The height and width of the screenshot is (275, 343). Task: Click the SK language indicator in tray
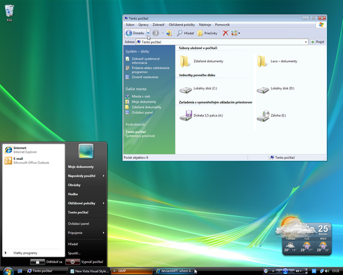tap(314, 271)
